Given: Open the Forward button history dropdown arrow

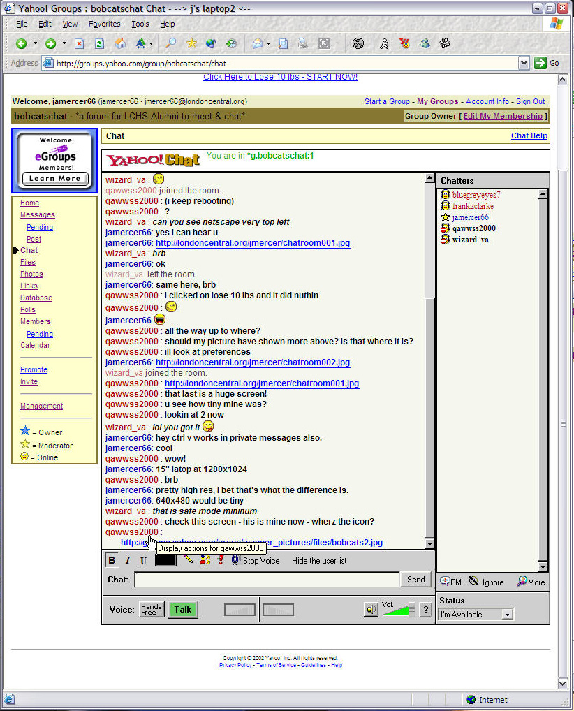Looking at the screenshot, I should click(x=64, y=43).
